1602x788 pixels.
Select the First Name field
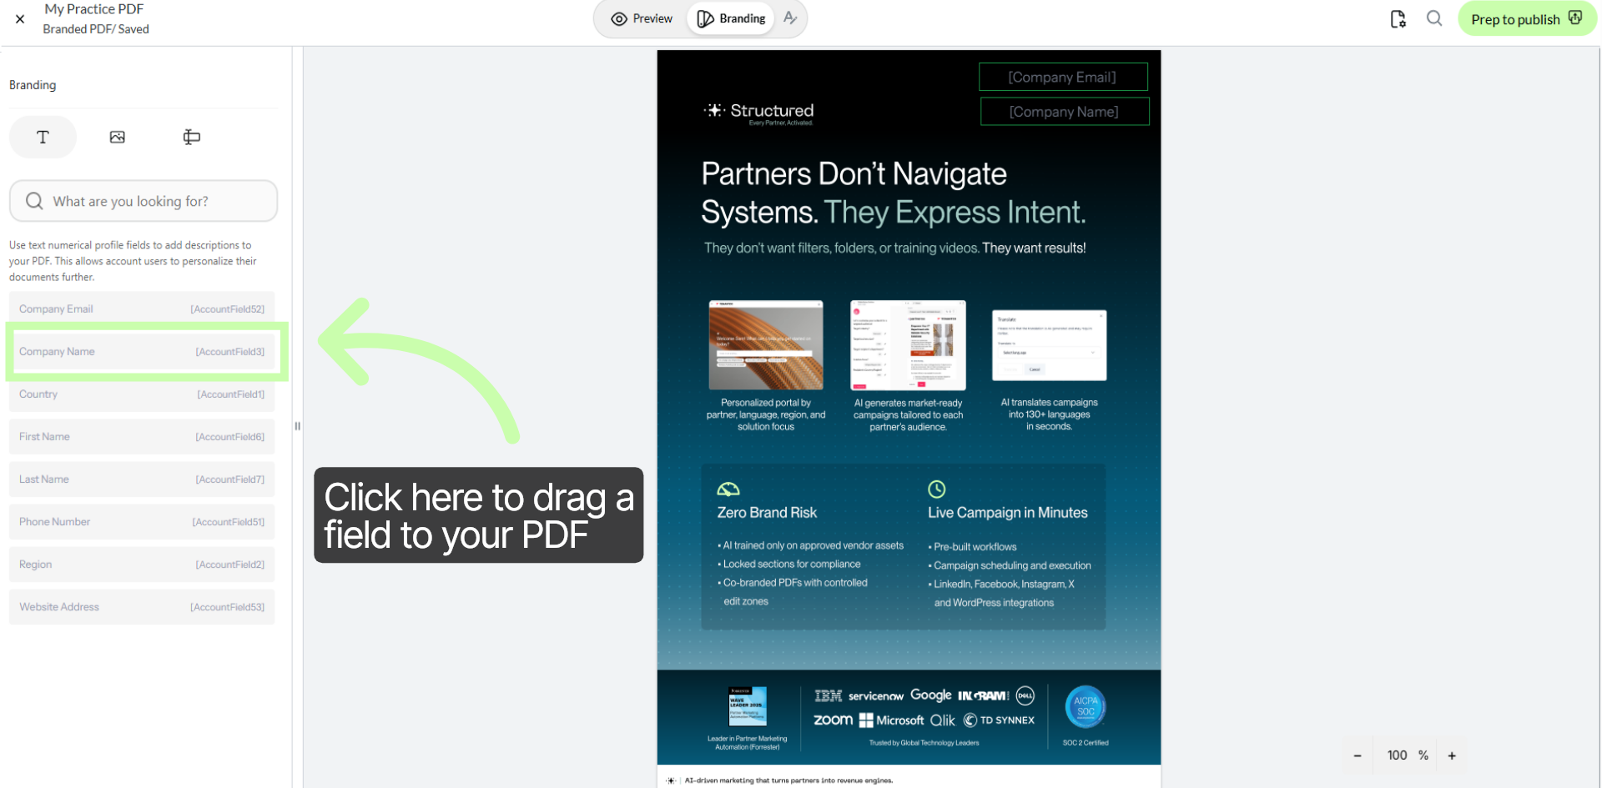(x=142, y=436)
